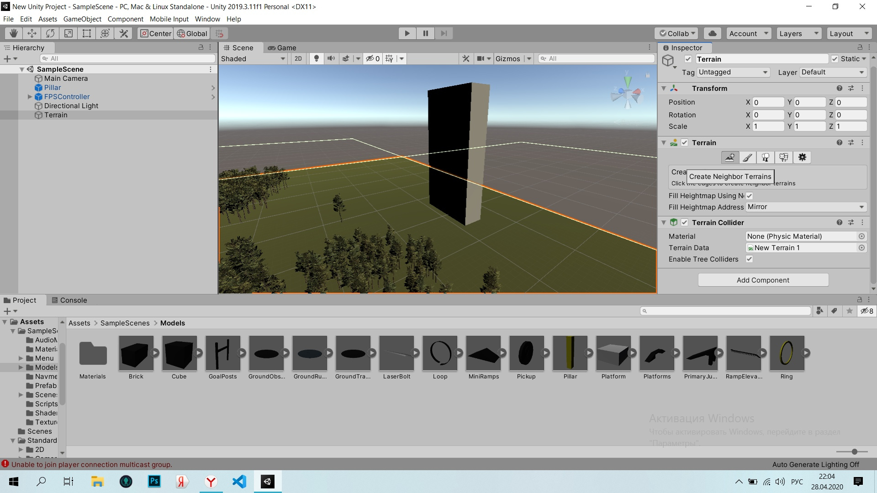Image resolution: width=877 pixels, height=493 pixels.
Task: Toggle the Static checkbox
Action: [835, 59]
